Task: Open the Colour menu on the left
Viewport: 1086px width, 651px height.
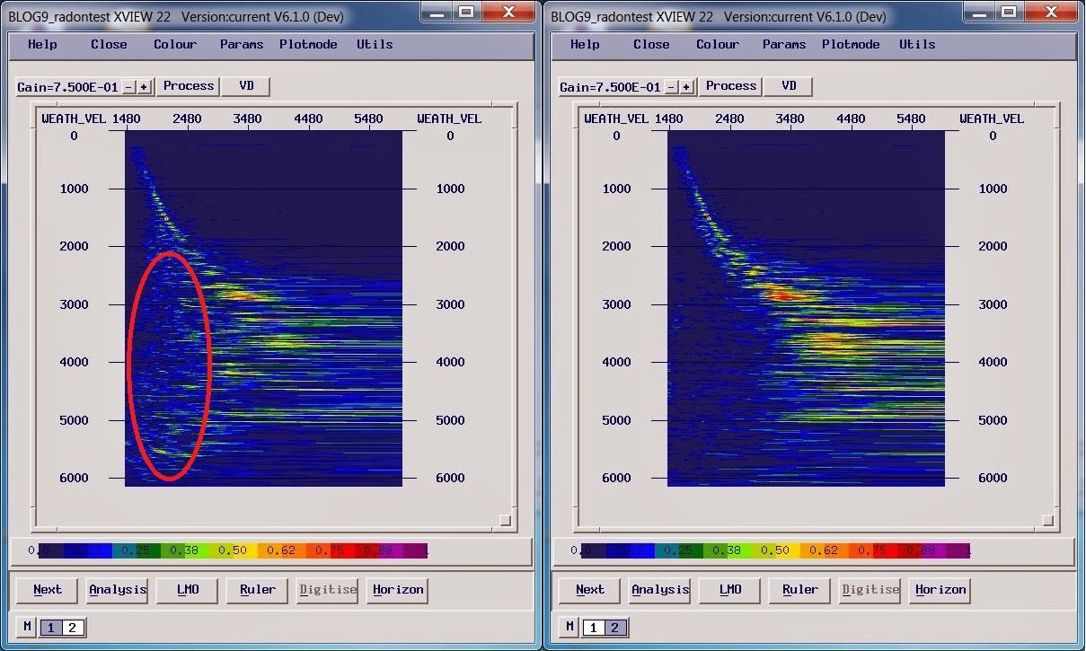Action: pos(174,44)
